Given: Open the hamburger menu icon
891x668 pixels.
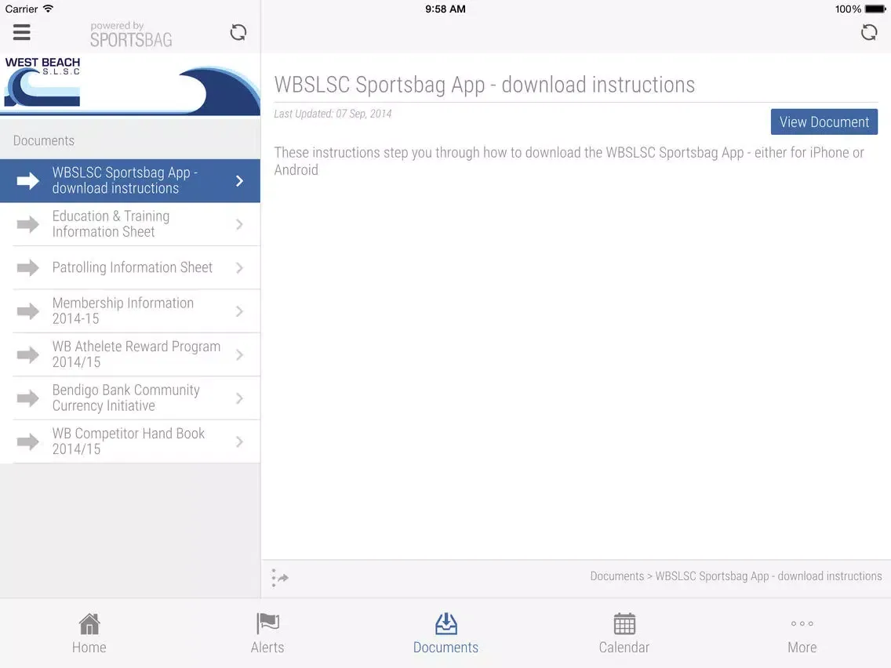Looking at the screenshot, I should point(22,32).
